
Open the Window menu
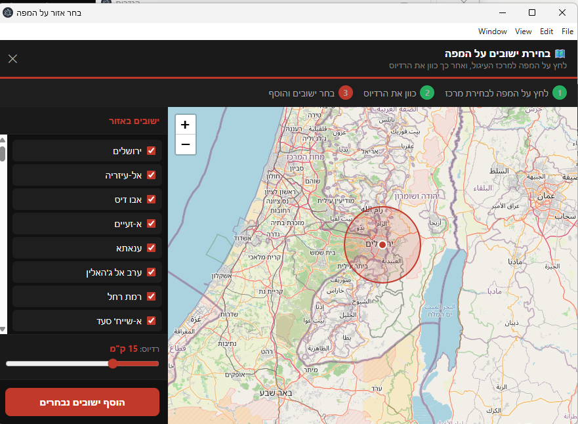click(x=493, y=32)
